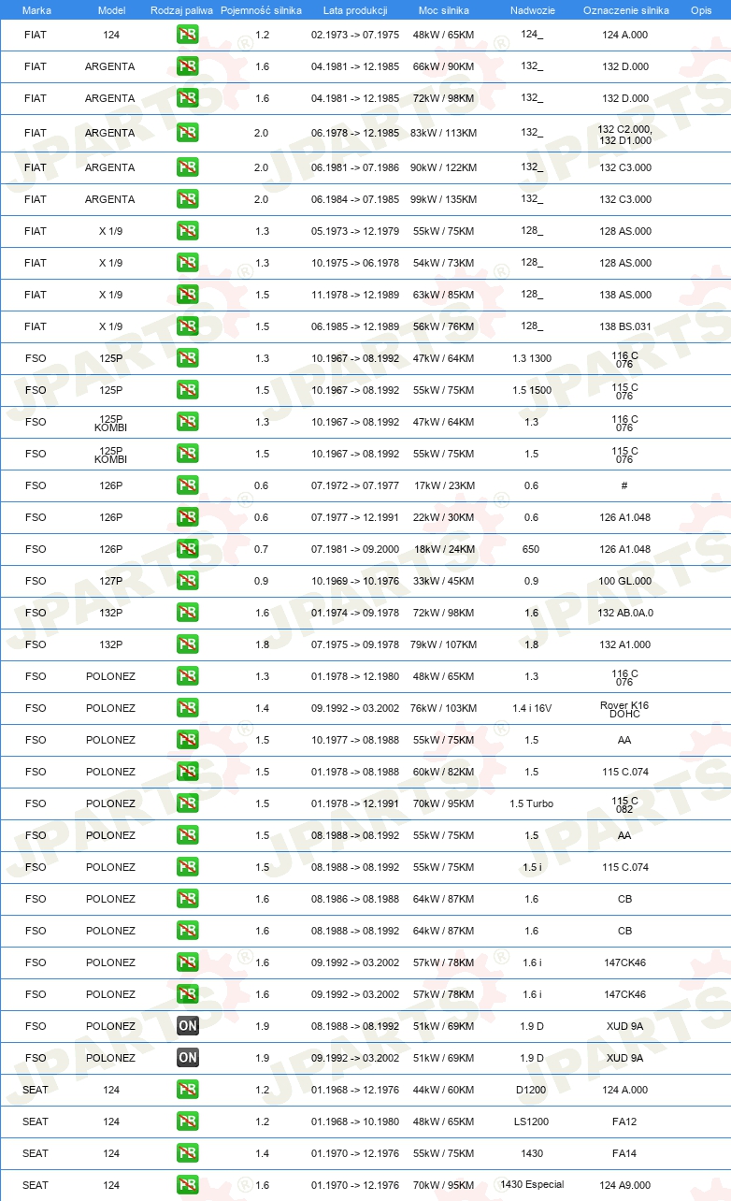731x1201 pixels.
Task: Click petrol icon for Argenta 99kW / 135KM
Action: [187, 199]
